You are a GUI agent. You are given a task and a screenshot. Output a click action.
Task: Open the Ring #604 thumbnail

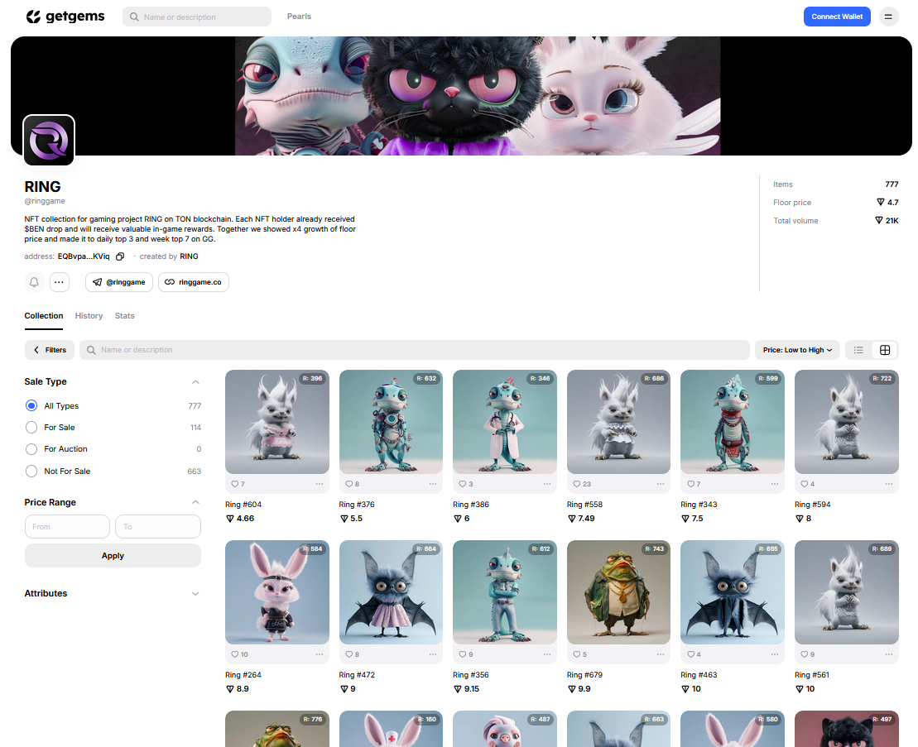[277, 422]
